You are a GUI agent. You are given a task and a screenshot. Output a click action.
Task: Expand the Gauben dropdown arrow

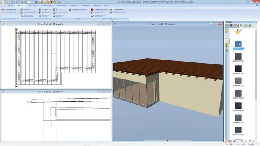[102, 13]
